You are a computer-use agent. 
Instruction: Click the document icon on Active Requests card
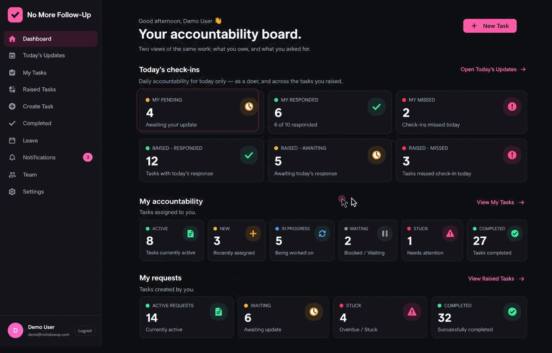[219, 312]
